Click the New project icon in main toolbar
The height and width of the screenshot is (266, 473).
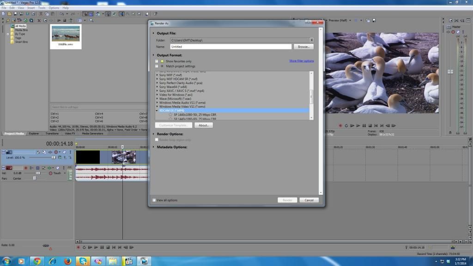pos(3,14)
